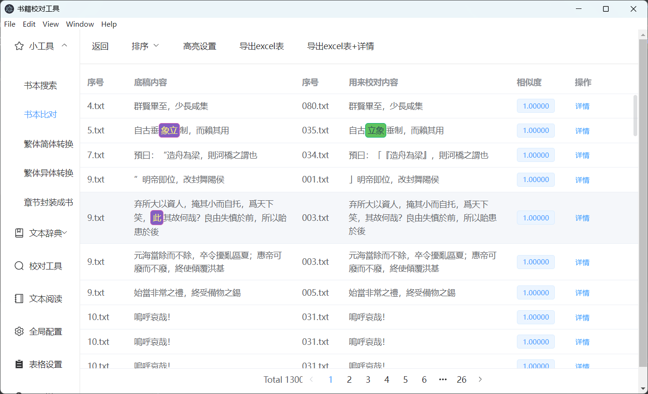Select page 1 in pagination
The height and width of the screenshot is (394, 648).
pyautogui.click(x=331, y=379)
